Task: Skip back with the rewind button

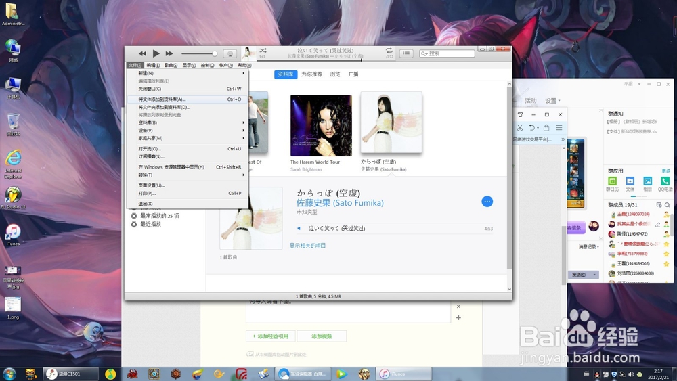Action: [x=142, y=53]
